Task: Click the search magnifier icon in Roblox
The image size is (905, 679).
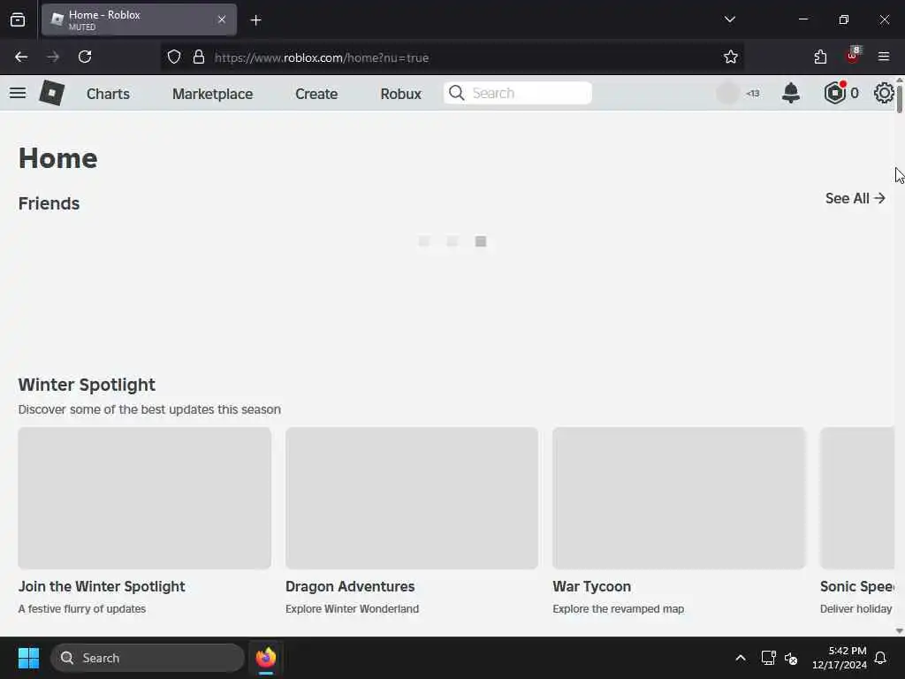Action: point(457,93)
